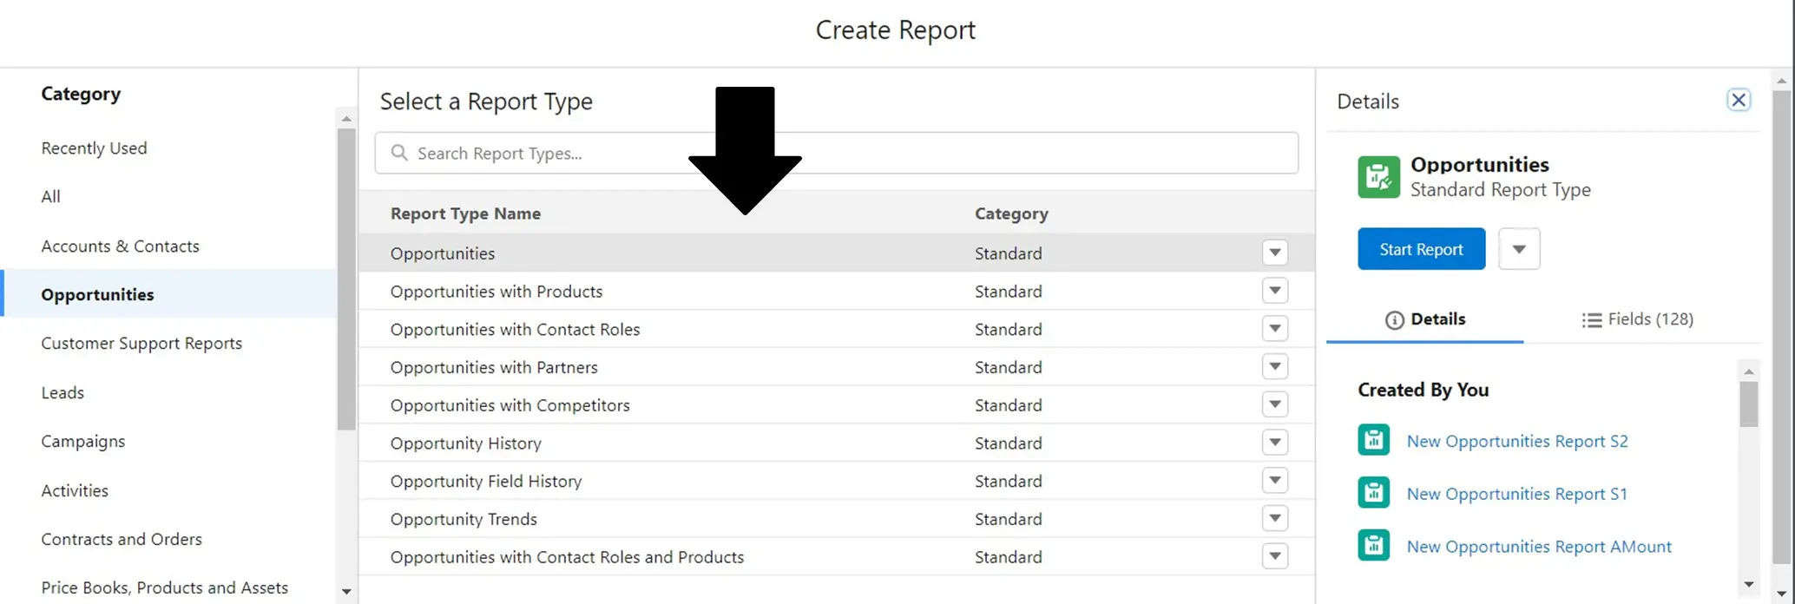Viewport: 1795px width, 604px height.
Task: Click the New Opportunities Report S2 icon
Action: pyautogui.click(x=1373, y=440)
